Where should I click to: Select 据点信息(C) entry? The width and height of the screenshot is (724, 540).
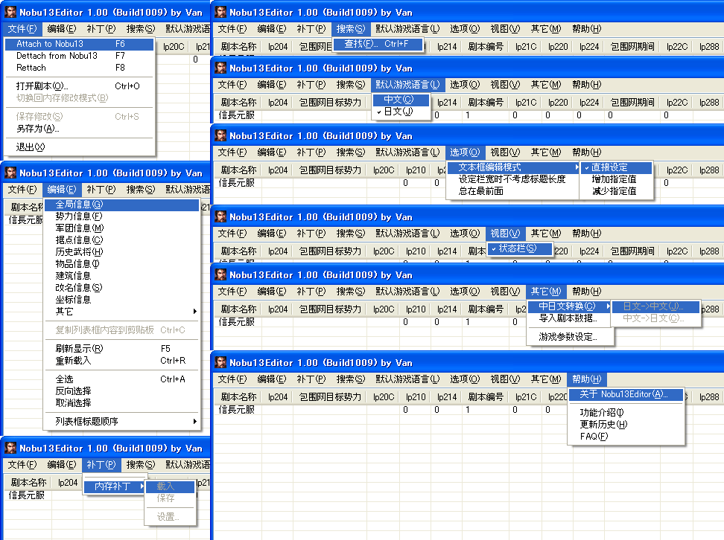pos(122,240)
